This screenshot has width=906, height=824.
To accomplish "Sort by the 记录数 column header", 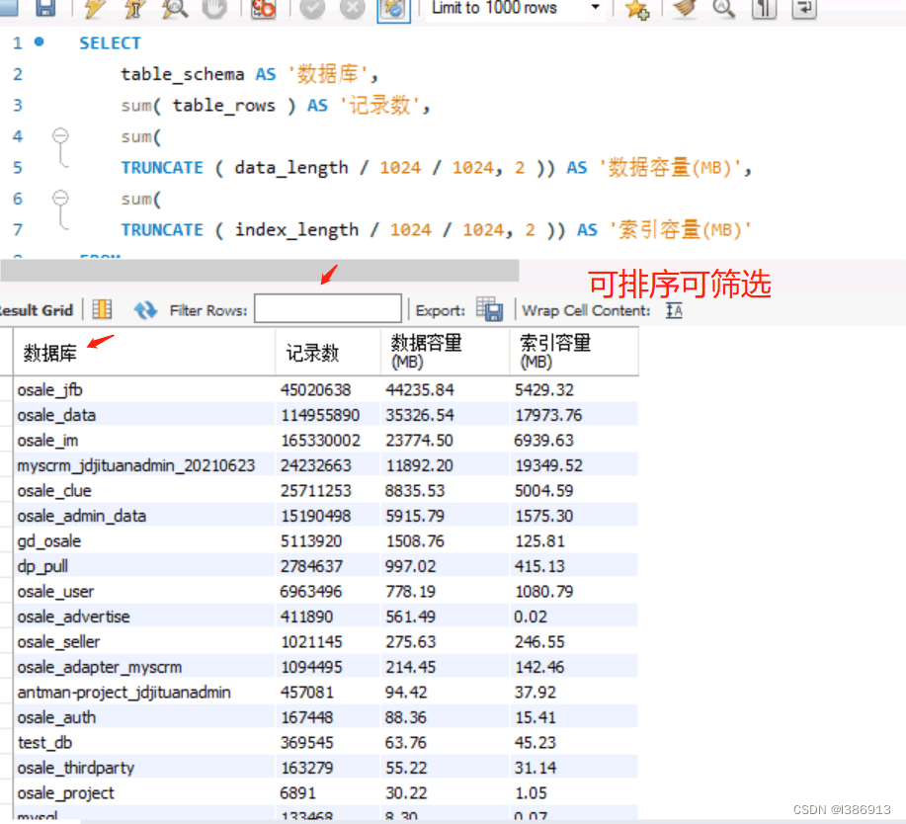I will pos(328,352).
